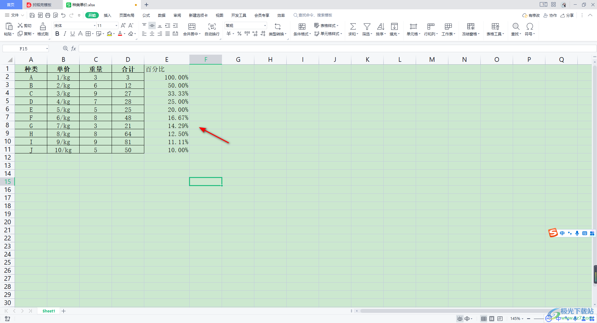Decrease font size with A- icon
This screenshot has height=323, width=597.
[x=131, y=25]
